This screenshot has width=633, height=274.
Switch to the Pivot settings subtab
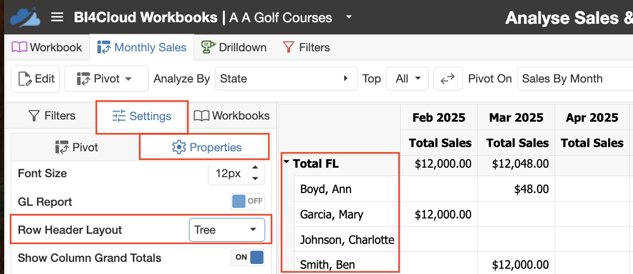point(76,147)
